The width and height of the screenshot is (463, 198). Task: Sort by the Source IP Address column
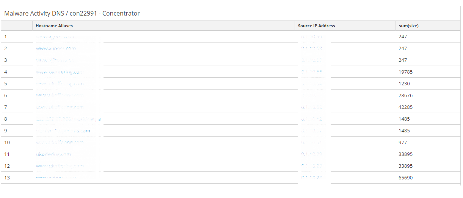(x=316, y=26)
